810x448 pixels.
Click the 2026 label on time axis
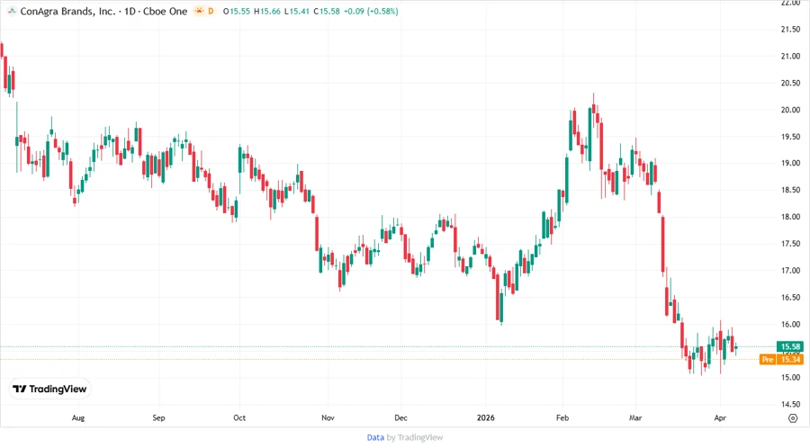pyautogui.click(x=486, y=417)
